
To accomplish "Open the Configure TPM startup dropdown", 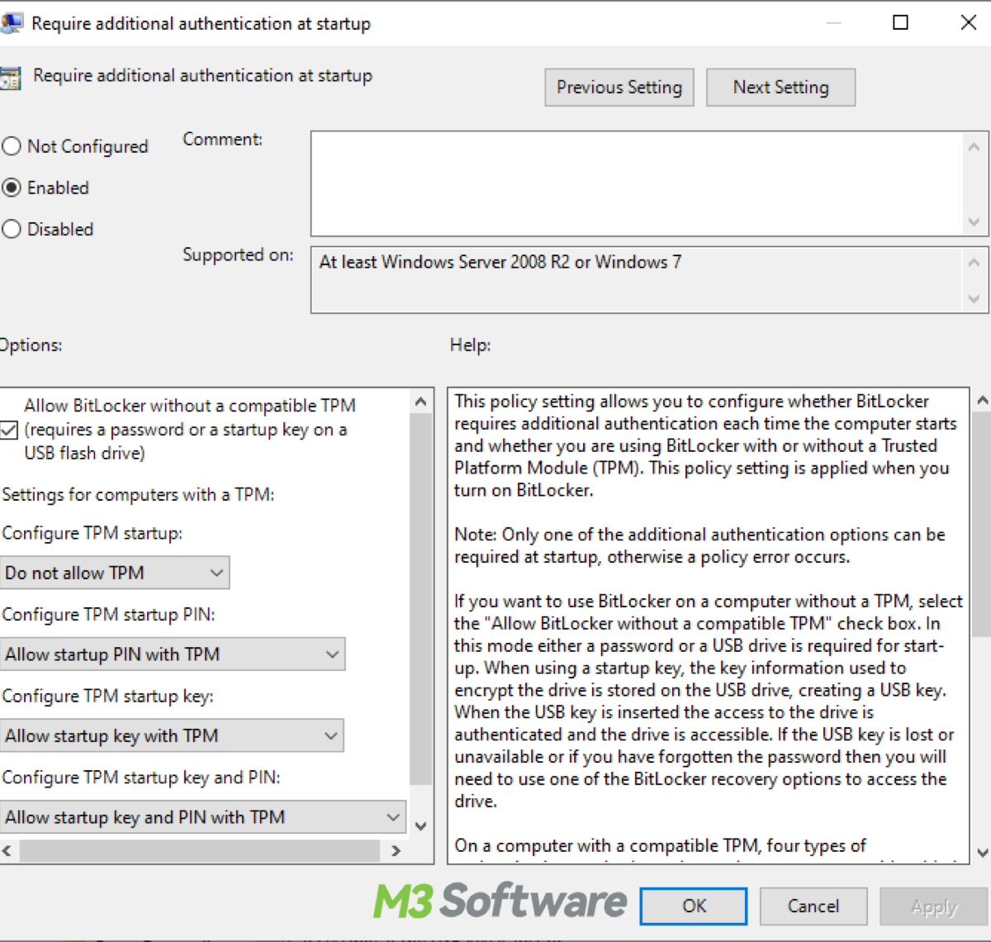I will [x=115, y=573].
